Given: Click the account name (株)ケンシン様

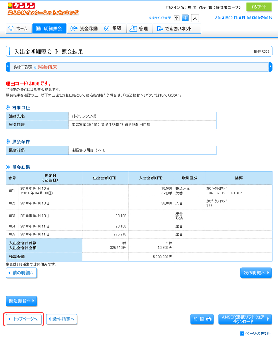Looking at the screenshot, I should pos(84,116).
